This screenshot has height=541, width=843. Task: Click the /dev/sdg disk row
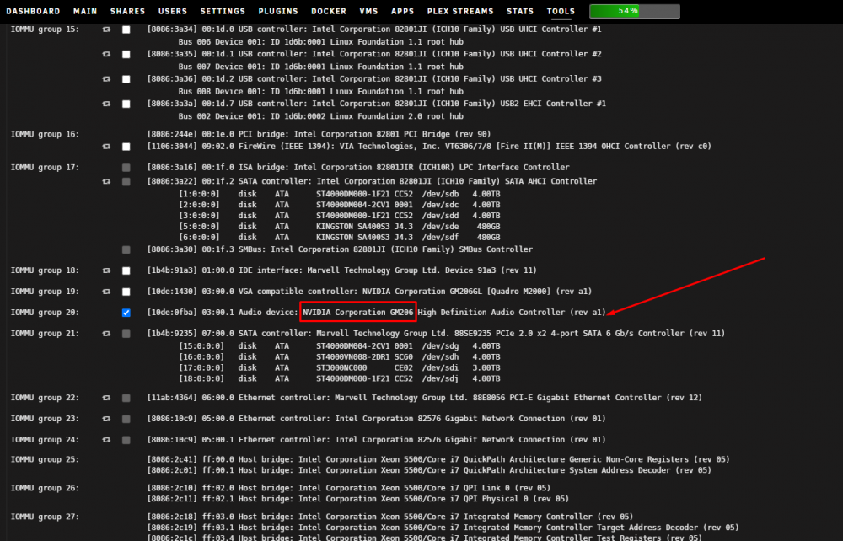coord(339,346)
